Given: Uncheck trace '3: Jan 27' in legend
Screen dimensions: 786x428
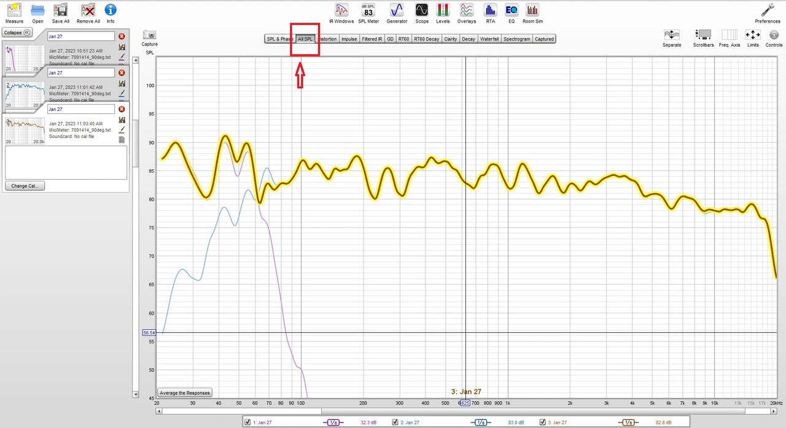Looking at the screenshot, I should point(542,422).
